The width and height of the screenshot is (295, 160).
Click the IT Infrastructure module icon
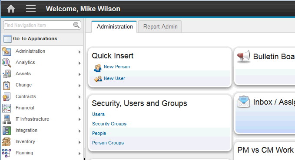tap(7, 119)
